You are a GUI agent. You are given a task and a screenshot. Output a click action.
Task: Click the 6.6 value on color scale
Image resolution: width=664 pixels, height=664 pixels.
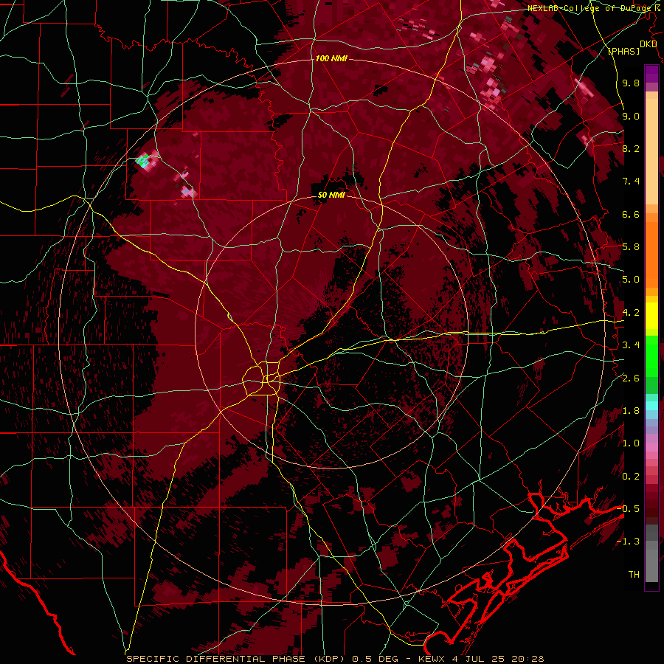point(631,214)
